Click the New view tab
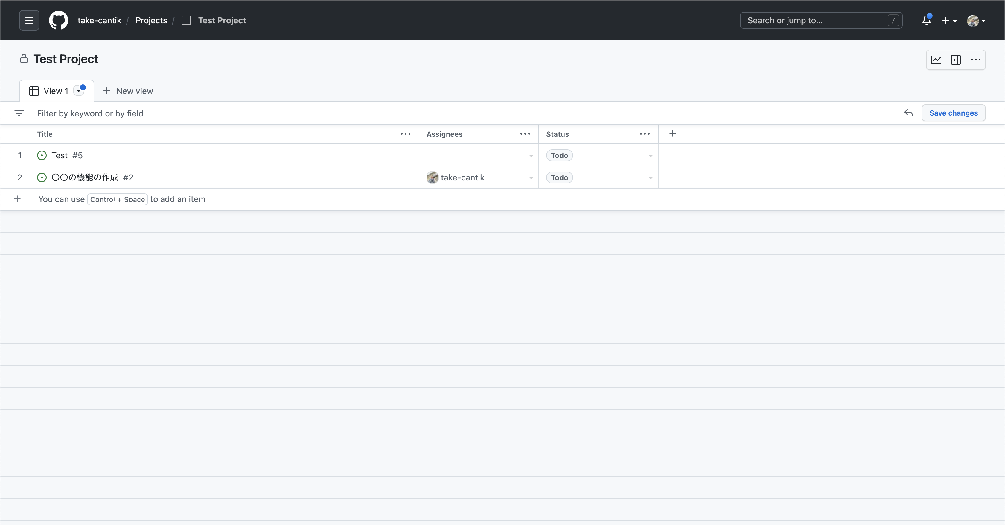 [x=128, y=91]
